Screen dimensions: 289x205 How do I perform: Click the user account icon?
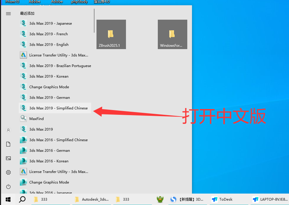(8, 130)
